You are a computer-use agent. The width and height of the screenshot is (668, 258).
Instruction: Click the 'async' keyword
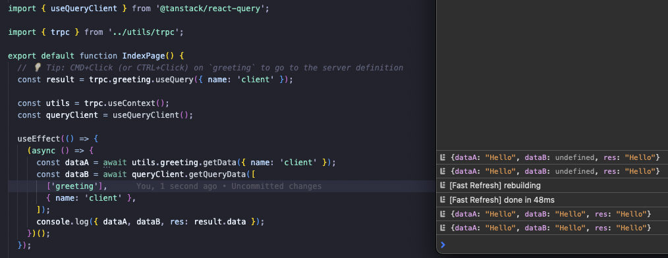43,151
